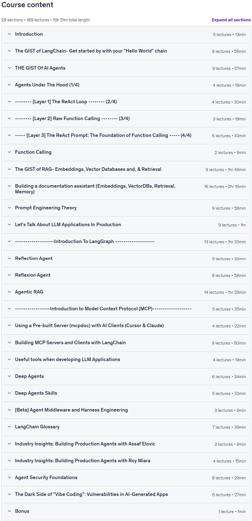
Task: Click '13 lectures • 1hr 23min' duration text
Action: click(x=225, y=241)
